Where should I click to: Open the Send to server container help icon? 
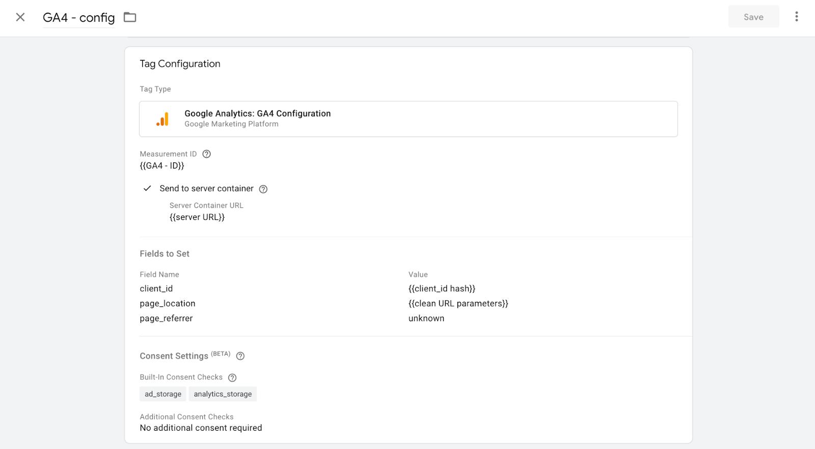pyautogui.click(x=263, y=189)
